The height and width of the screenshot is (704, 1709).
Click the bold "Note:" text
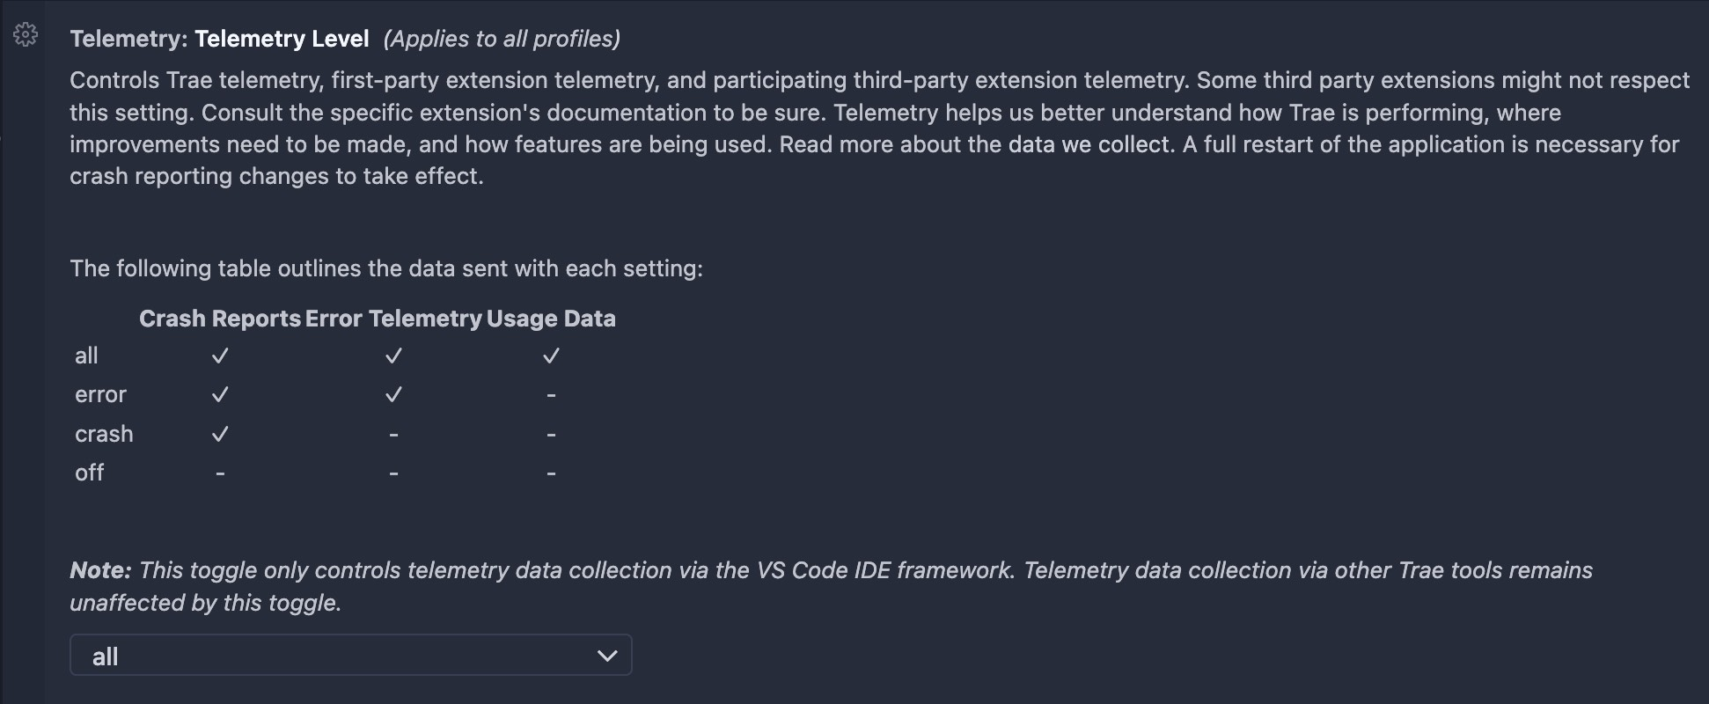[100, 570]
